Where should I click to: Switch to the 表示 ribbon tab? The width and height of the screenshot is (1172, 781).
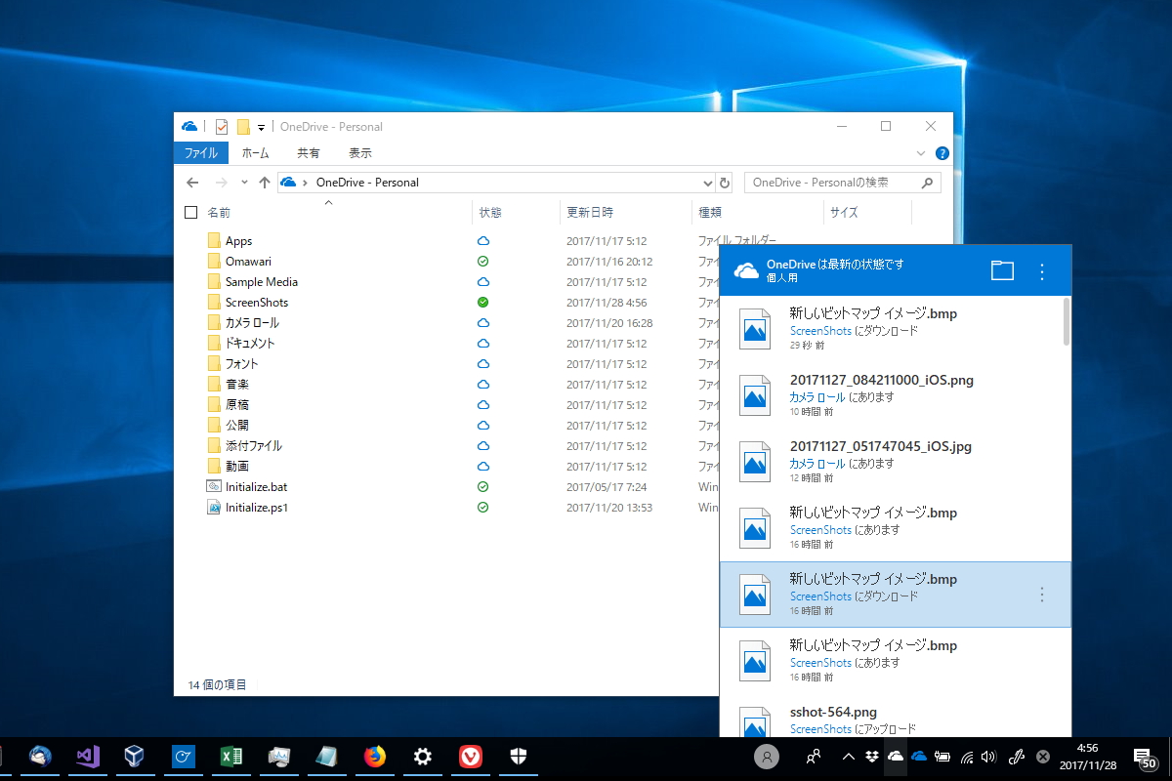click(358, 152)
